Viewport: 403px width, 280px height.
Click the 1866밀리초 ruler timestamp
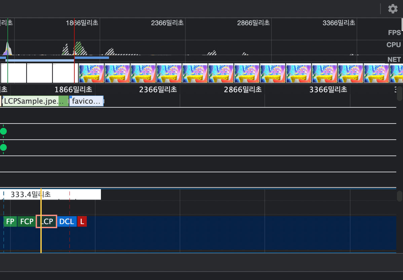pyautogui.click(x=82, y=23)
